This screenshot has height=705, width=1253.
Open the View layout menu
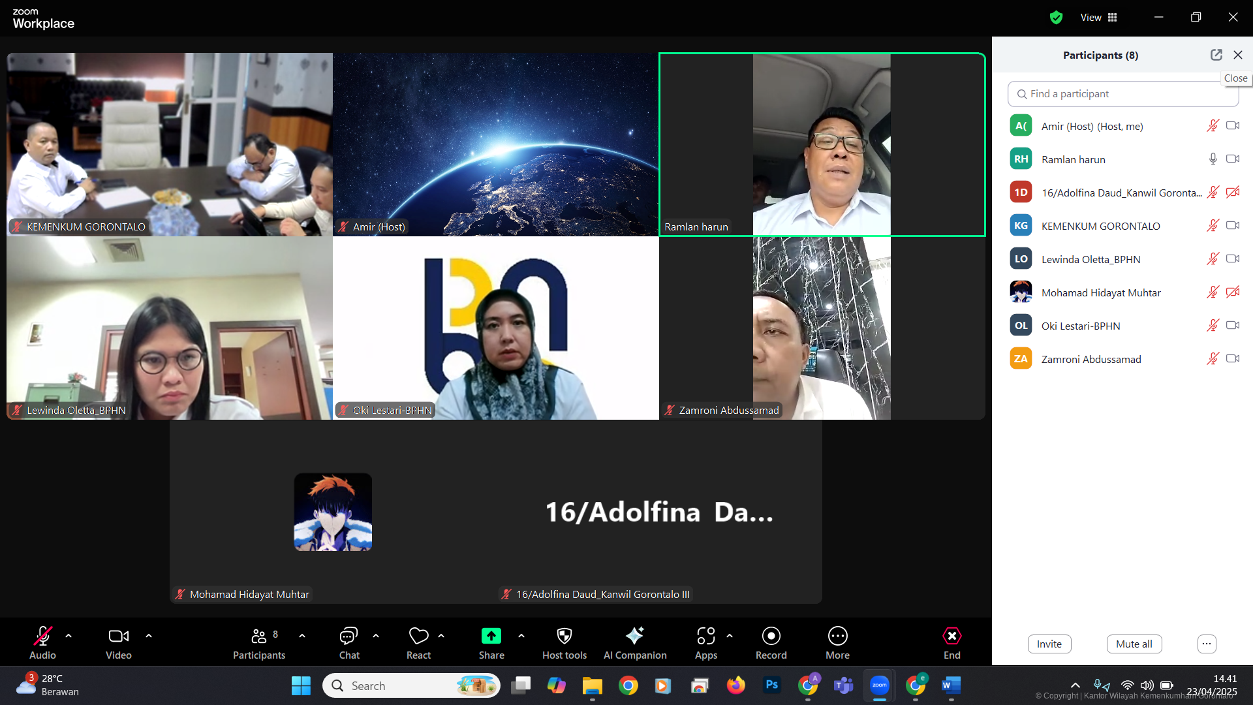click(x=1099, y=18)
